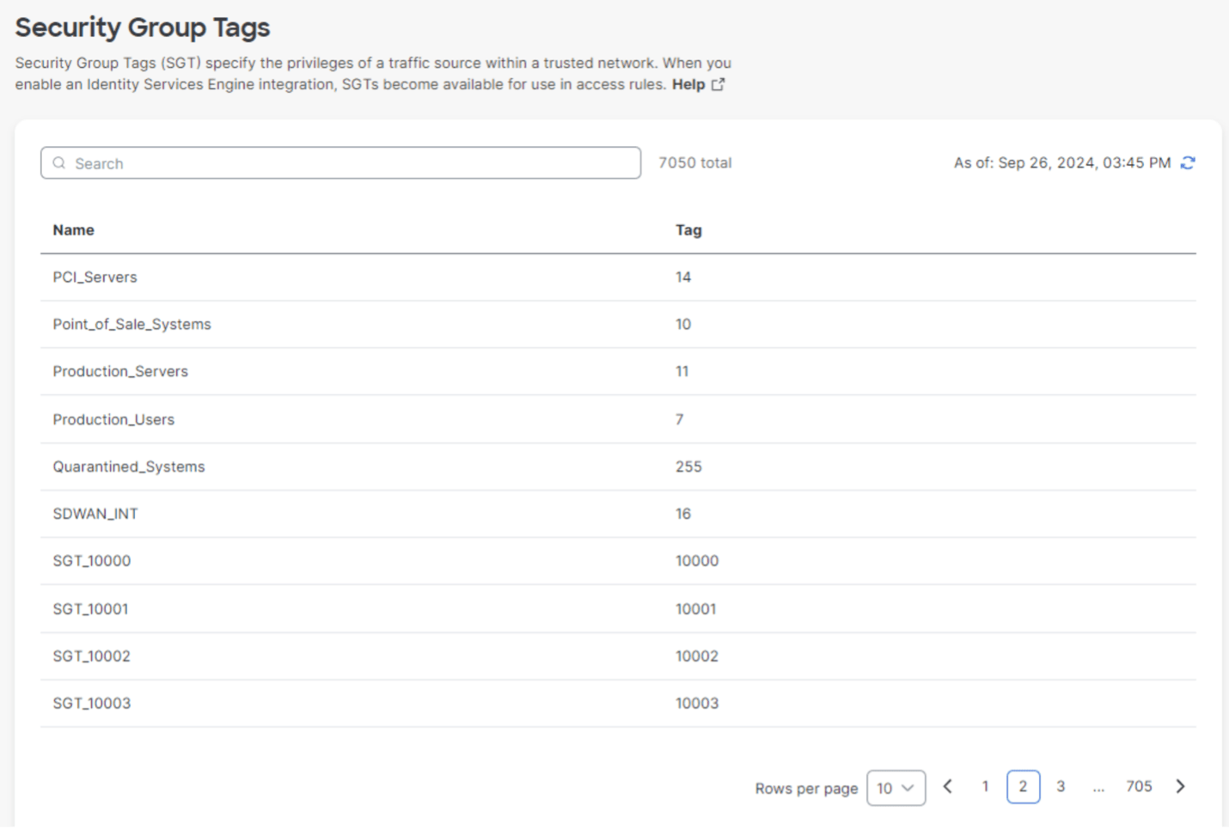Navigate to the next page using right chevron
The width and height of the screenshot is (1229, 829).
coord(1180,786)
